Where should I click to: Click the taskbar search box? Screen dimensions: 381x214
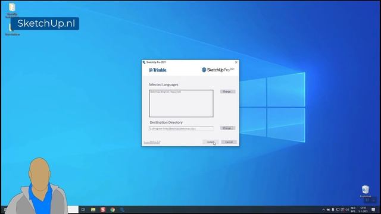pos(73,210)
